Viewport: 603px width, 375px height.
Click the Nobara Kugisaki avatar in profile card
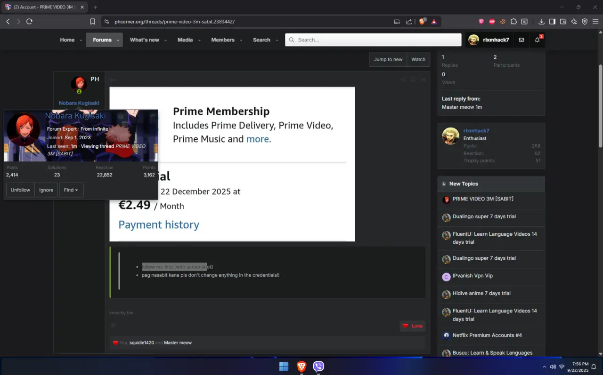[x=24, y=129]
